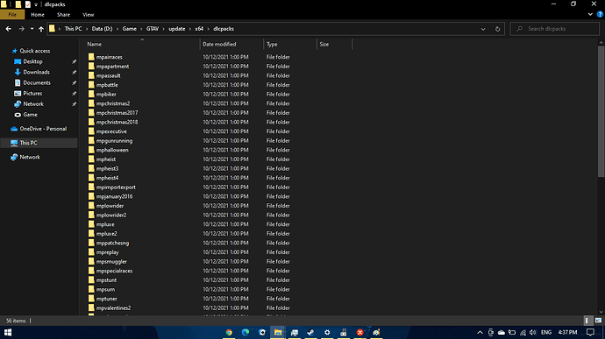Switch to details view layout
Image resolution: width=605 pixels, height=339 pixels.
[587, 321]
